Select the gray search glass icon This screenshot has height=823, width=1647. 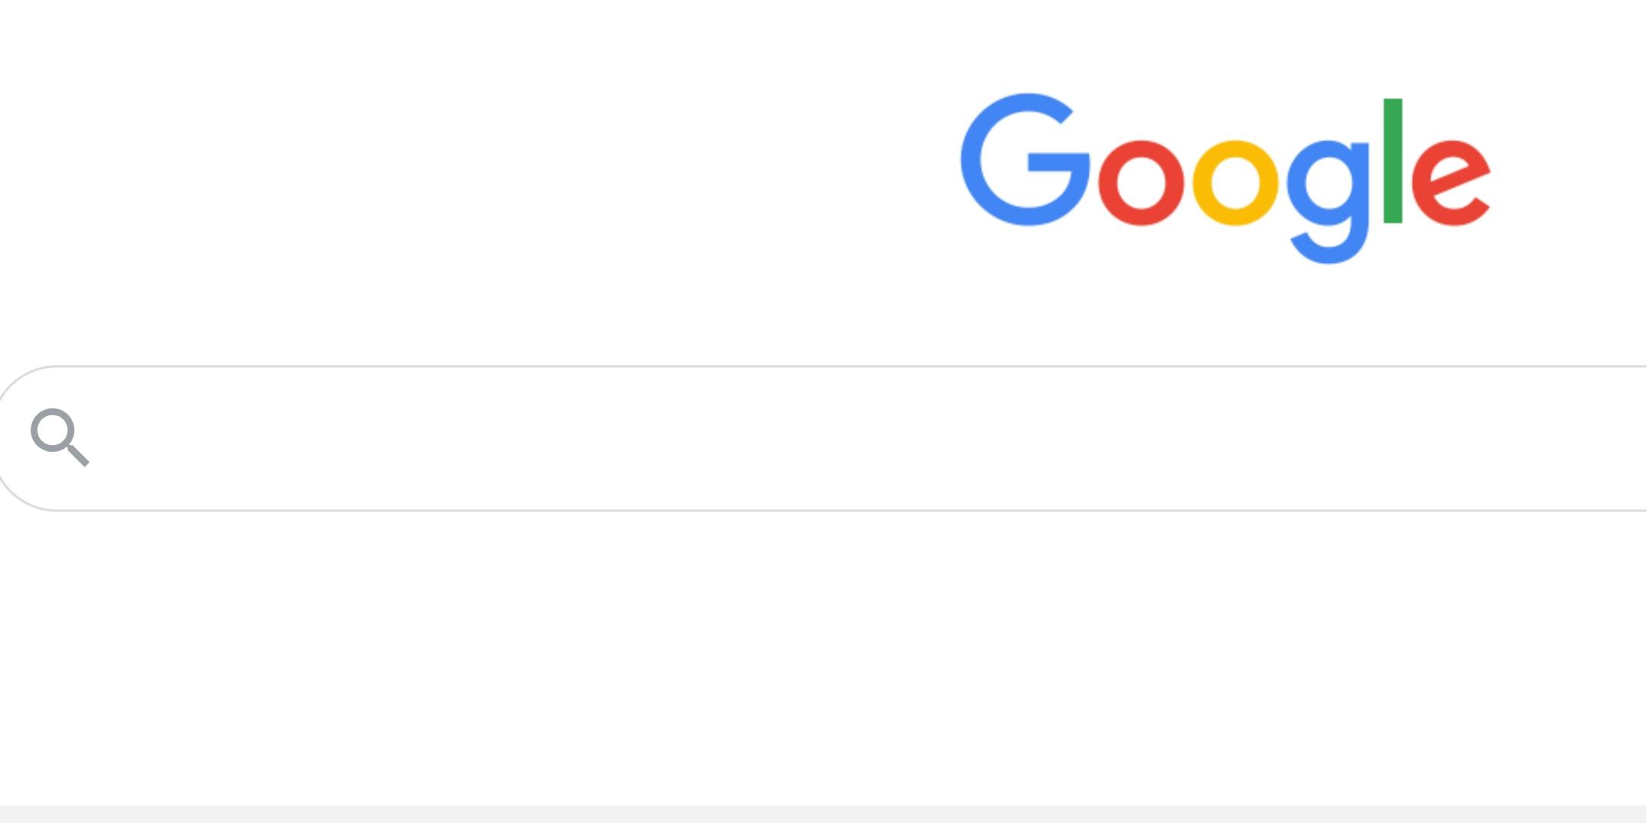click(59, 437)
